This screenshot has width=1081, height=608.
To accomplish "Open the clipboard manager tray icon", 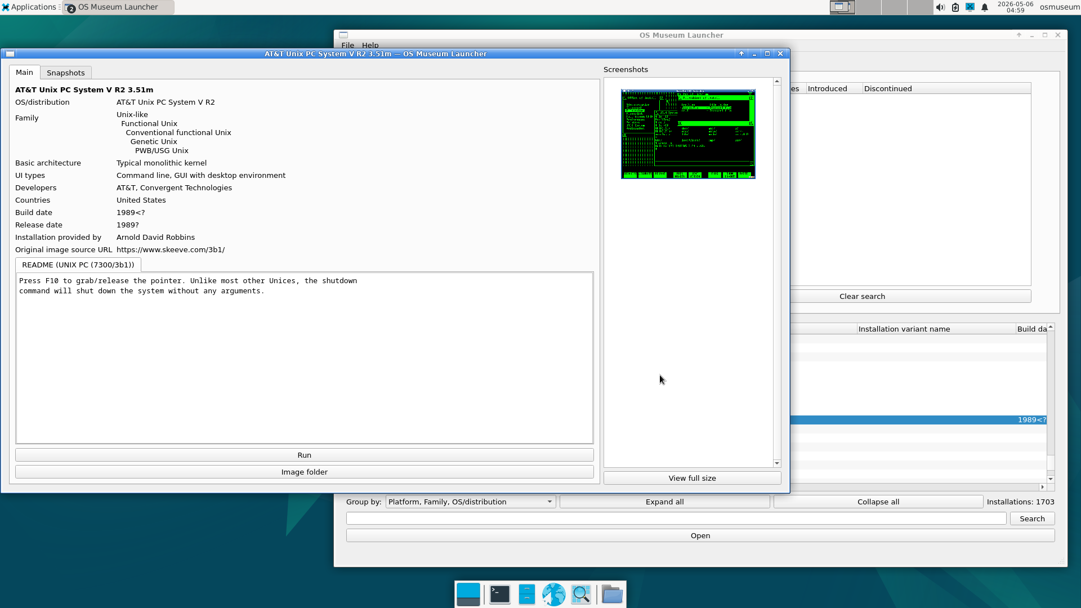I will [x=955, y=7].
